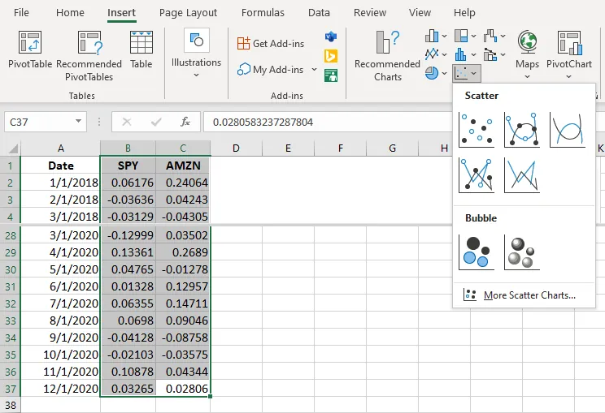Pick Scatter with Smooth Lines, no markers

pos(567,130)
